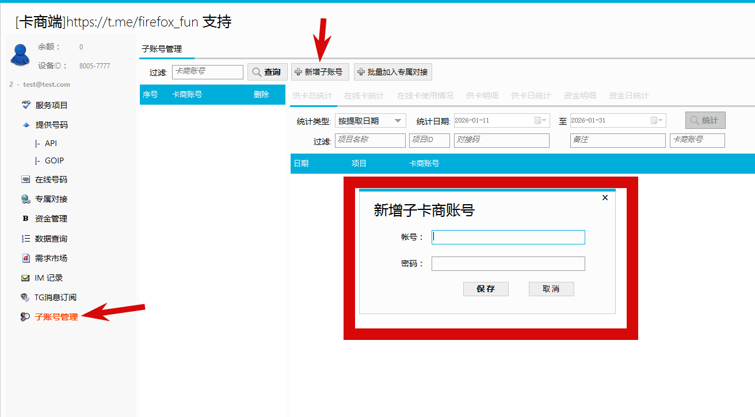Image resolution: width=755 pixels, height=417 pixels.
Task: Cancel the dialog with 取消
Action: 551,289
